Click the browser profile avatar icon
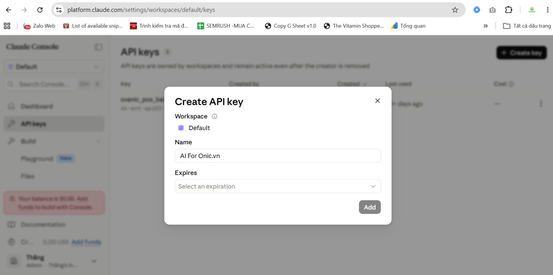The image size is (553, 275). click(532, 10)
